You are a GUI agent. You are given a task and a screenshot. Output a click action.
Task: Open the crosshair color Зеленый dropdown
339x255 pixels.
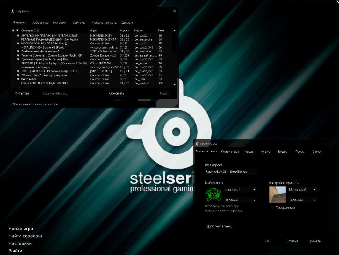(x=302, y=200)
